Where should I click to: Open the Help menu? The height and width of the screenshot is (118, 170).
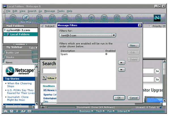(69, 11)
